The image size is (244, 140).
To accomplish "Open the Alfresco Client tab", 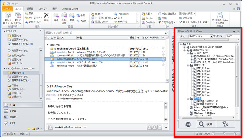I will 70,9.
